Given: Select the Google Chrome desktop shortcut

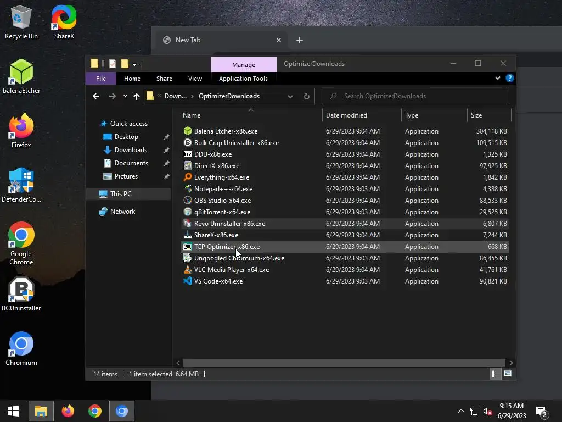Looking at the screenshot, I should pyautogui.click(x=21, y=243).
